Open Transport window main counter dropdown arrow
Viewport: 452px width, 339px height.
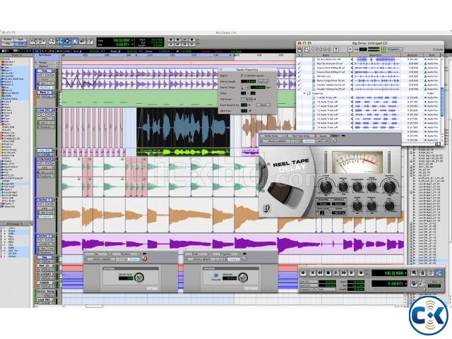(x=405, y=273)
